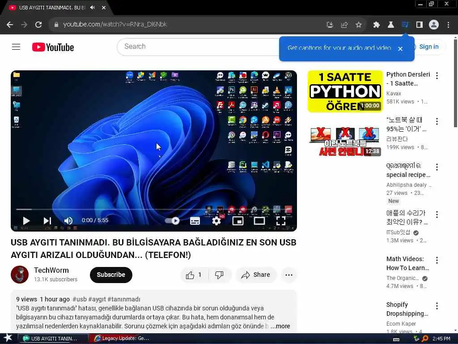458x344 pixels.
Task: Enter full screen mode
Action: point(281,221)
